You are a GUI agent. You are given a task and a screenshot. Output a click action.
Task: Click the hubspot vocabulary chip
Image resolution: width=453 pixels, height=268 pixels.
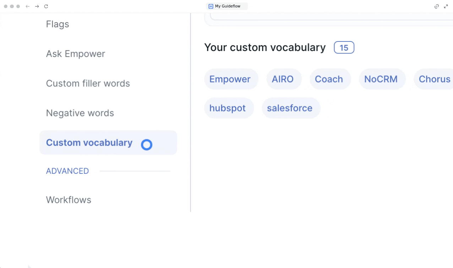[228, 108]
